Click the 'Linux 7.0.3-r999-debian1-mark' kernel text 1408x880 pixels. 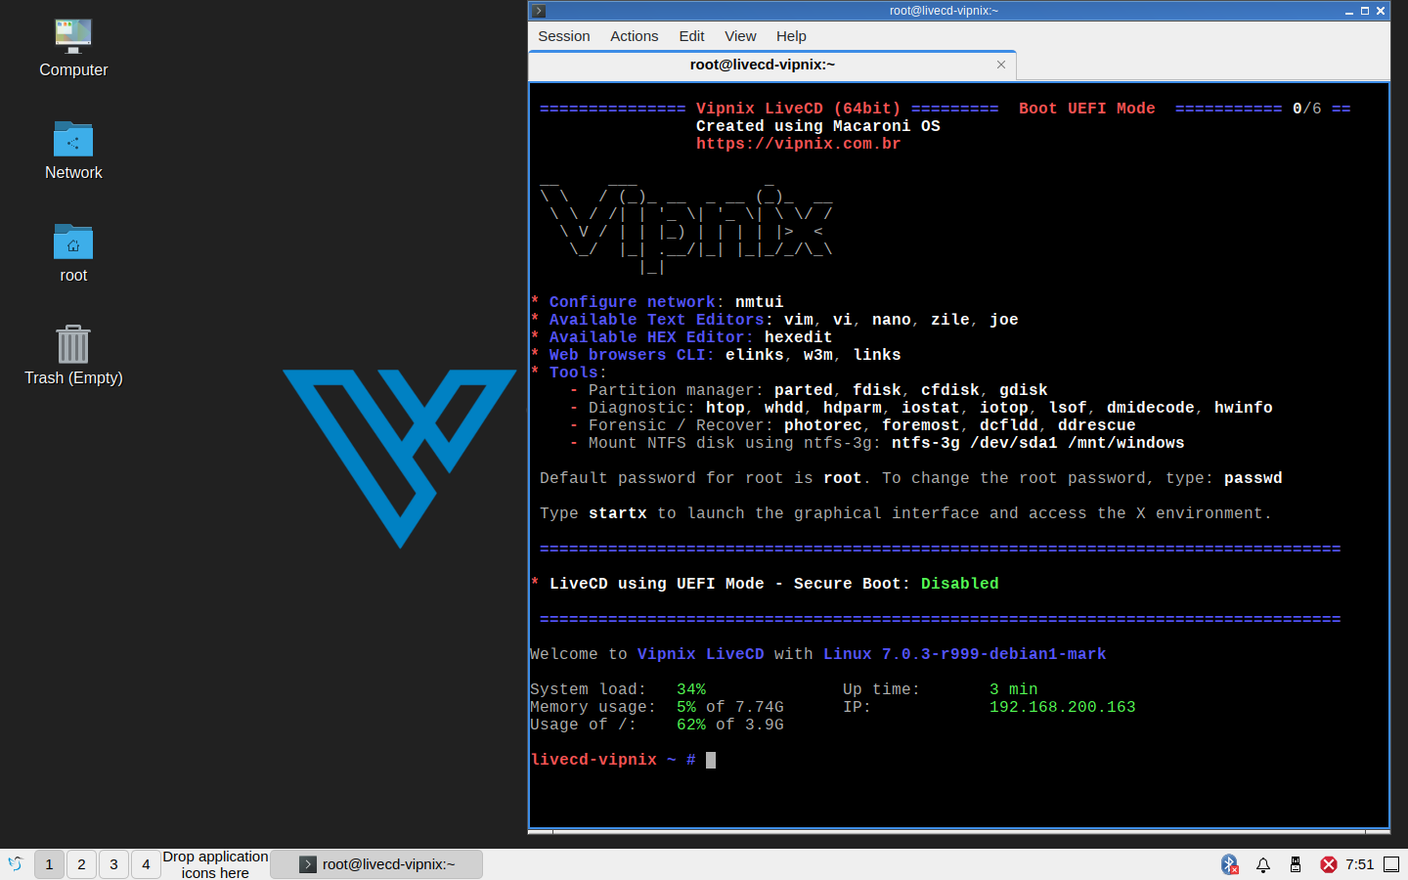(964, 654)
